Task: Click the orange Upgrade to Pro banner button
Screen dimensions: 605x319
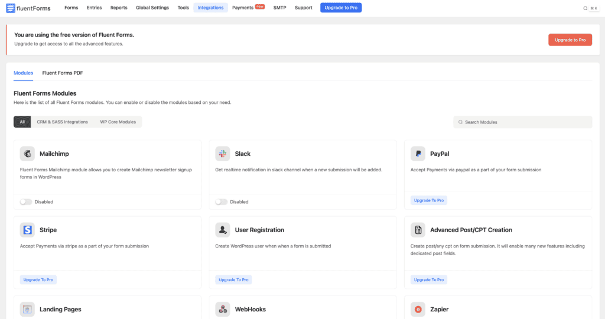Action: (x=570, y=40)
